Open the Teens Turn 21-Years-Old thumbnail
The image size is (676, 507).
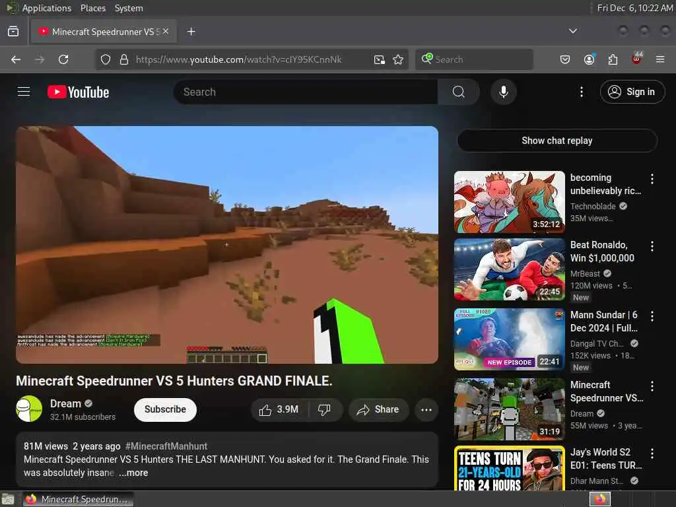click(x=509, y=469)
